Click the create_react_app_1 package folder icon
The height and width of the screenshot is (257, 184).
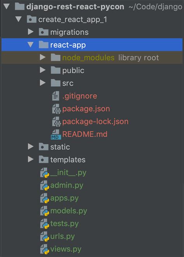coord(31,19)
